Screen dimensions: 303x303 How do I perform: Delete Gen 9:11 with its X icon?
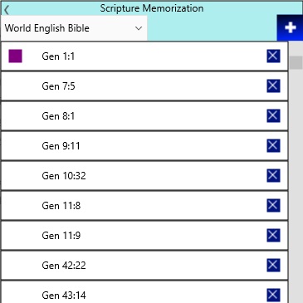click(x=273, y=146)
